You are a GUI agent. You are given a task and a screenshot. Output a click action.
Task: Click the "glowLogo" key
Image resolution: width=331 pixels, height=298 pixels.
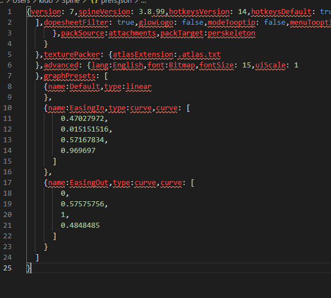(x=156, y=22)
